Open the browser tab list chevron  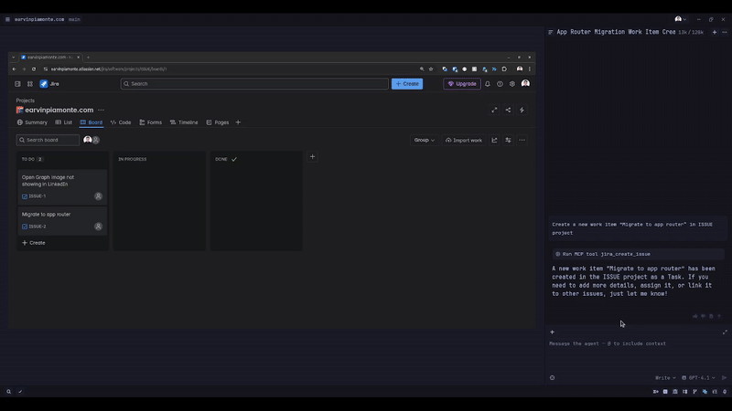[x=13, y=58]
